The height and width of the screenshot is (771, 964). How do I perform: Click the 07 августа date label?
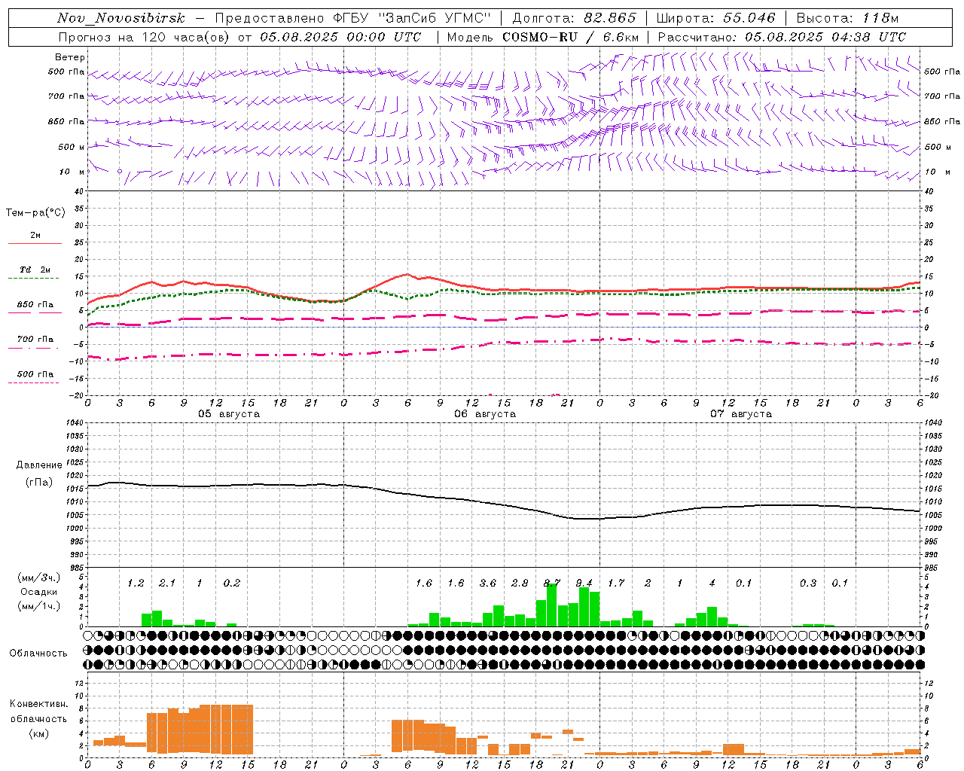741,414
